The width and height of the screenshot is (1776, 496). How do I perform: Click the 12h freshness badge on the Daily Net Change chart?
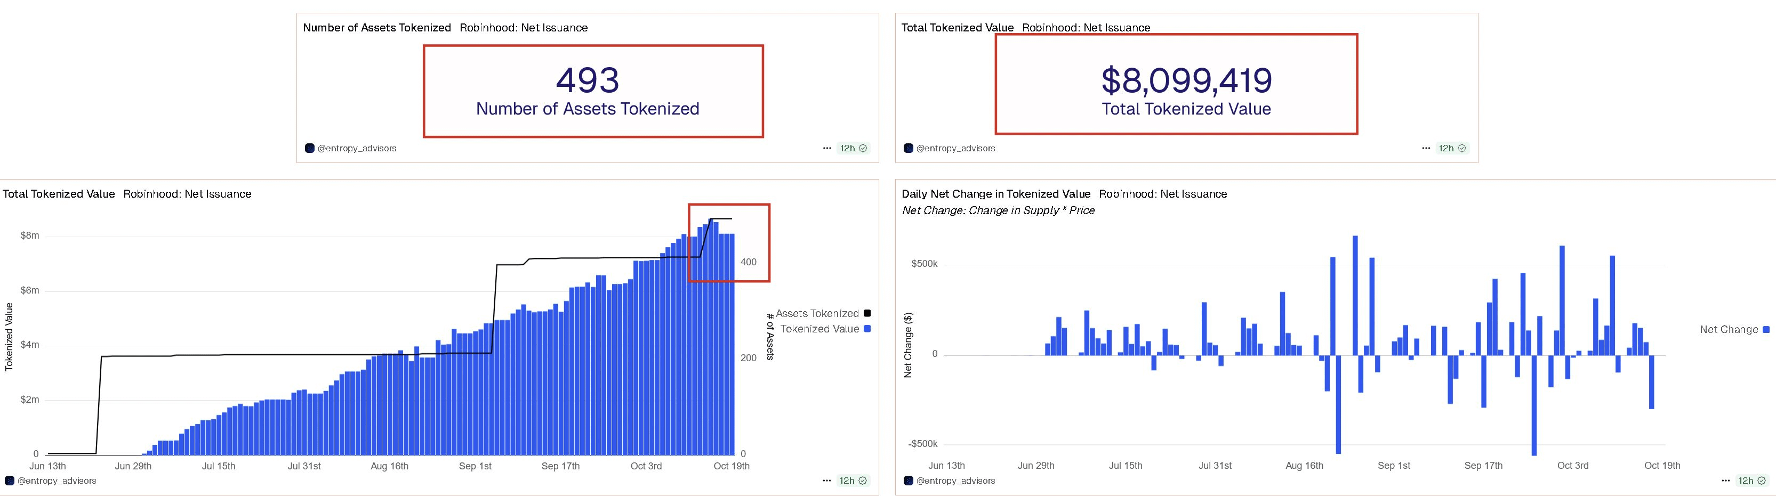(x=1751, y=481)
